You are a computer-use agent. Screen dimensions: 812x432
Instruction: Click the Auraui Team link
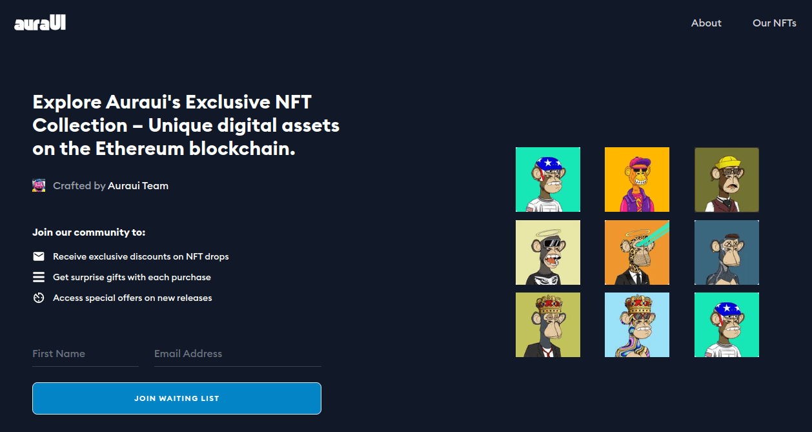[138, 186]
